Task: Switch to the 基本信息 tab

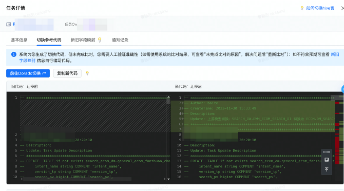Action: tap(19, 40)
